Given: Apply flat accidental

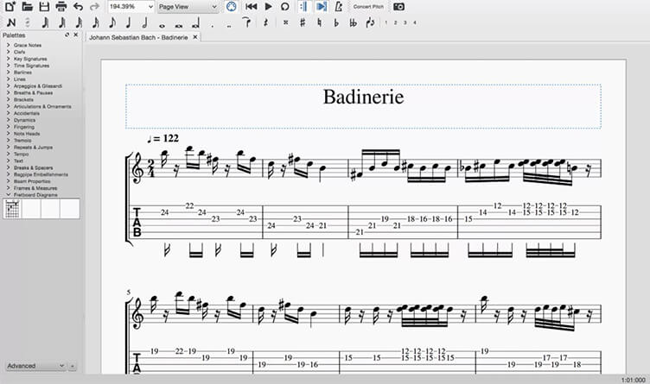Looking at the screenshot, I should click(x=336, y=22).
